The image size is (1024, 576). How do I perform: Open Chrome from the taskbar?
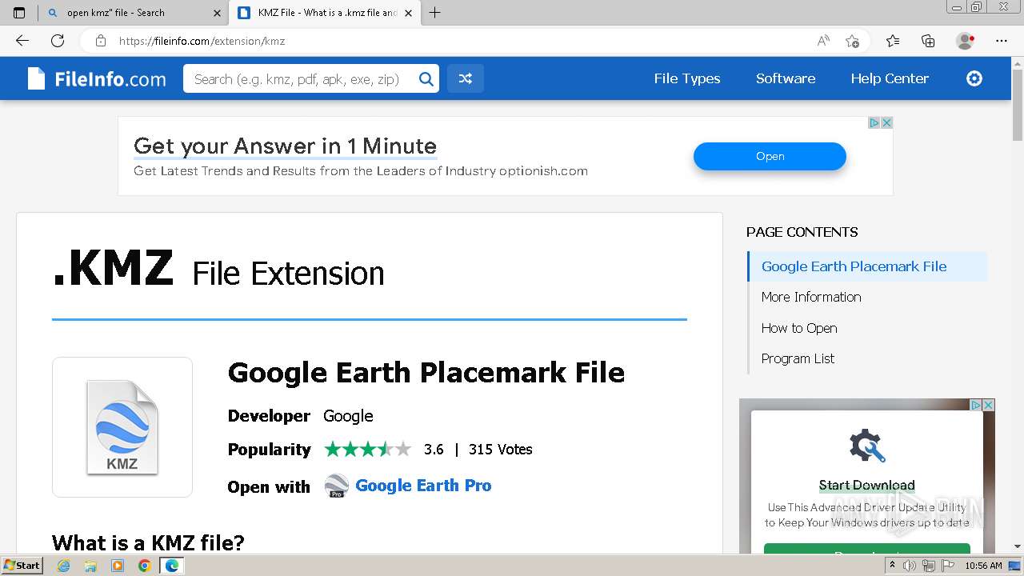pos(144,566)
